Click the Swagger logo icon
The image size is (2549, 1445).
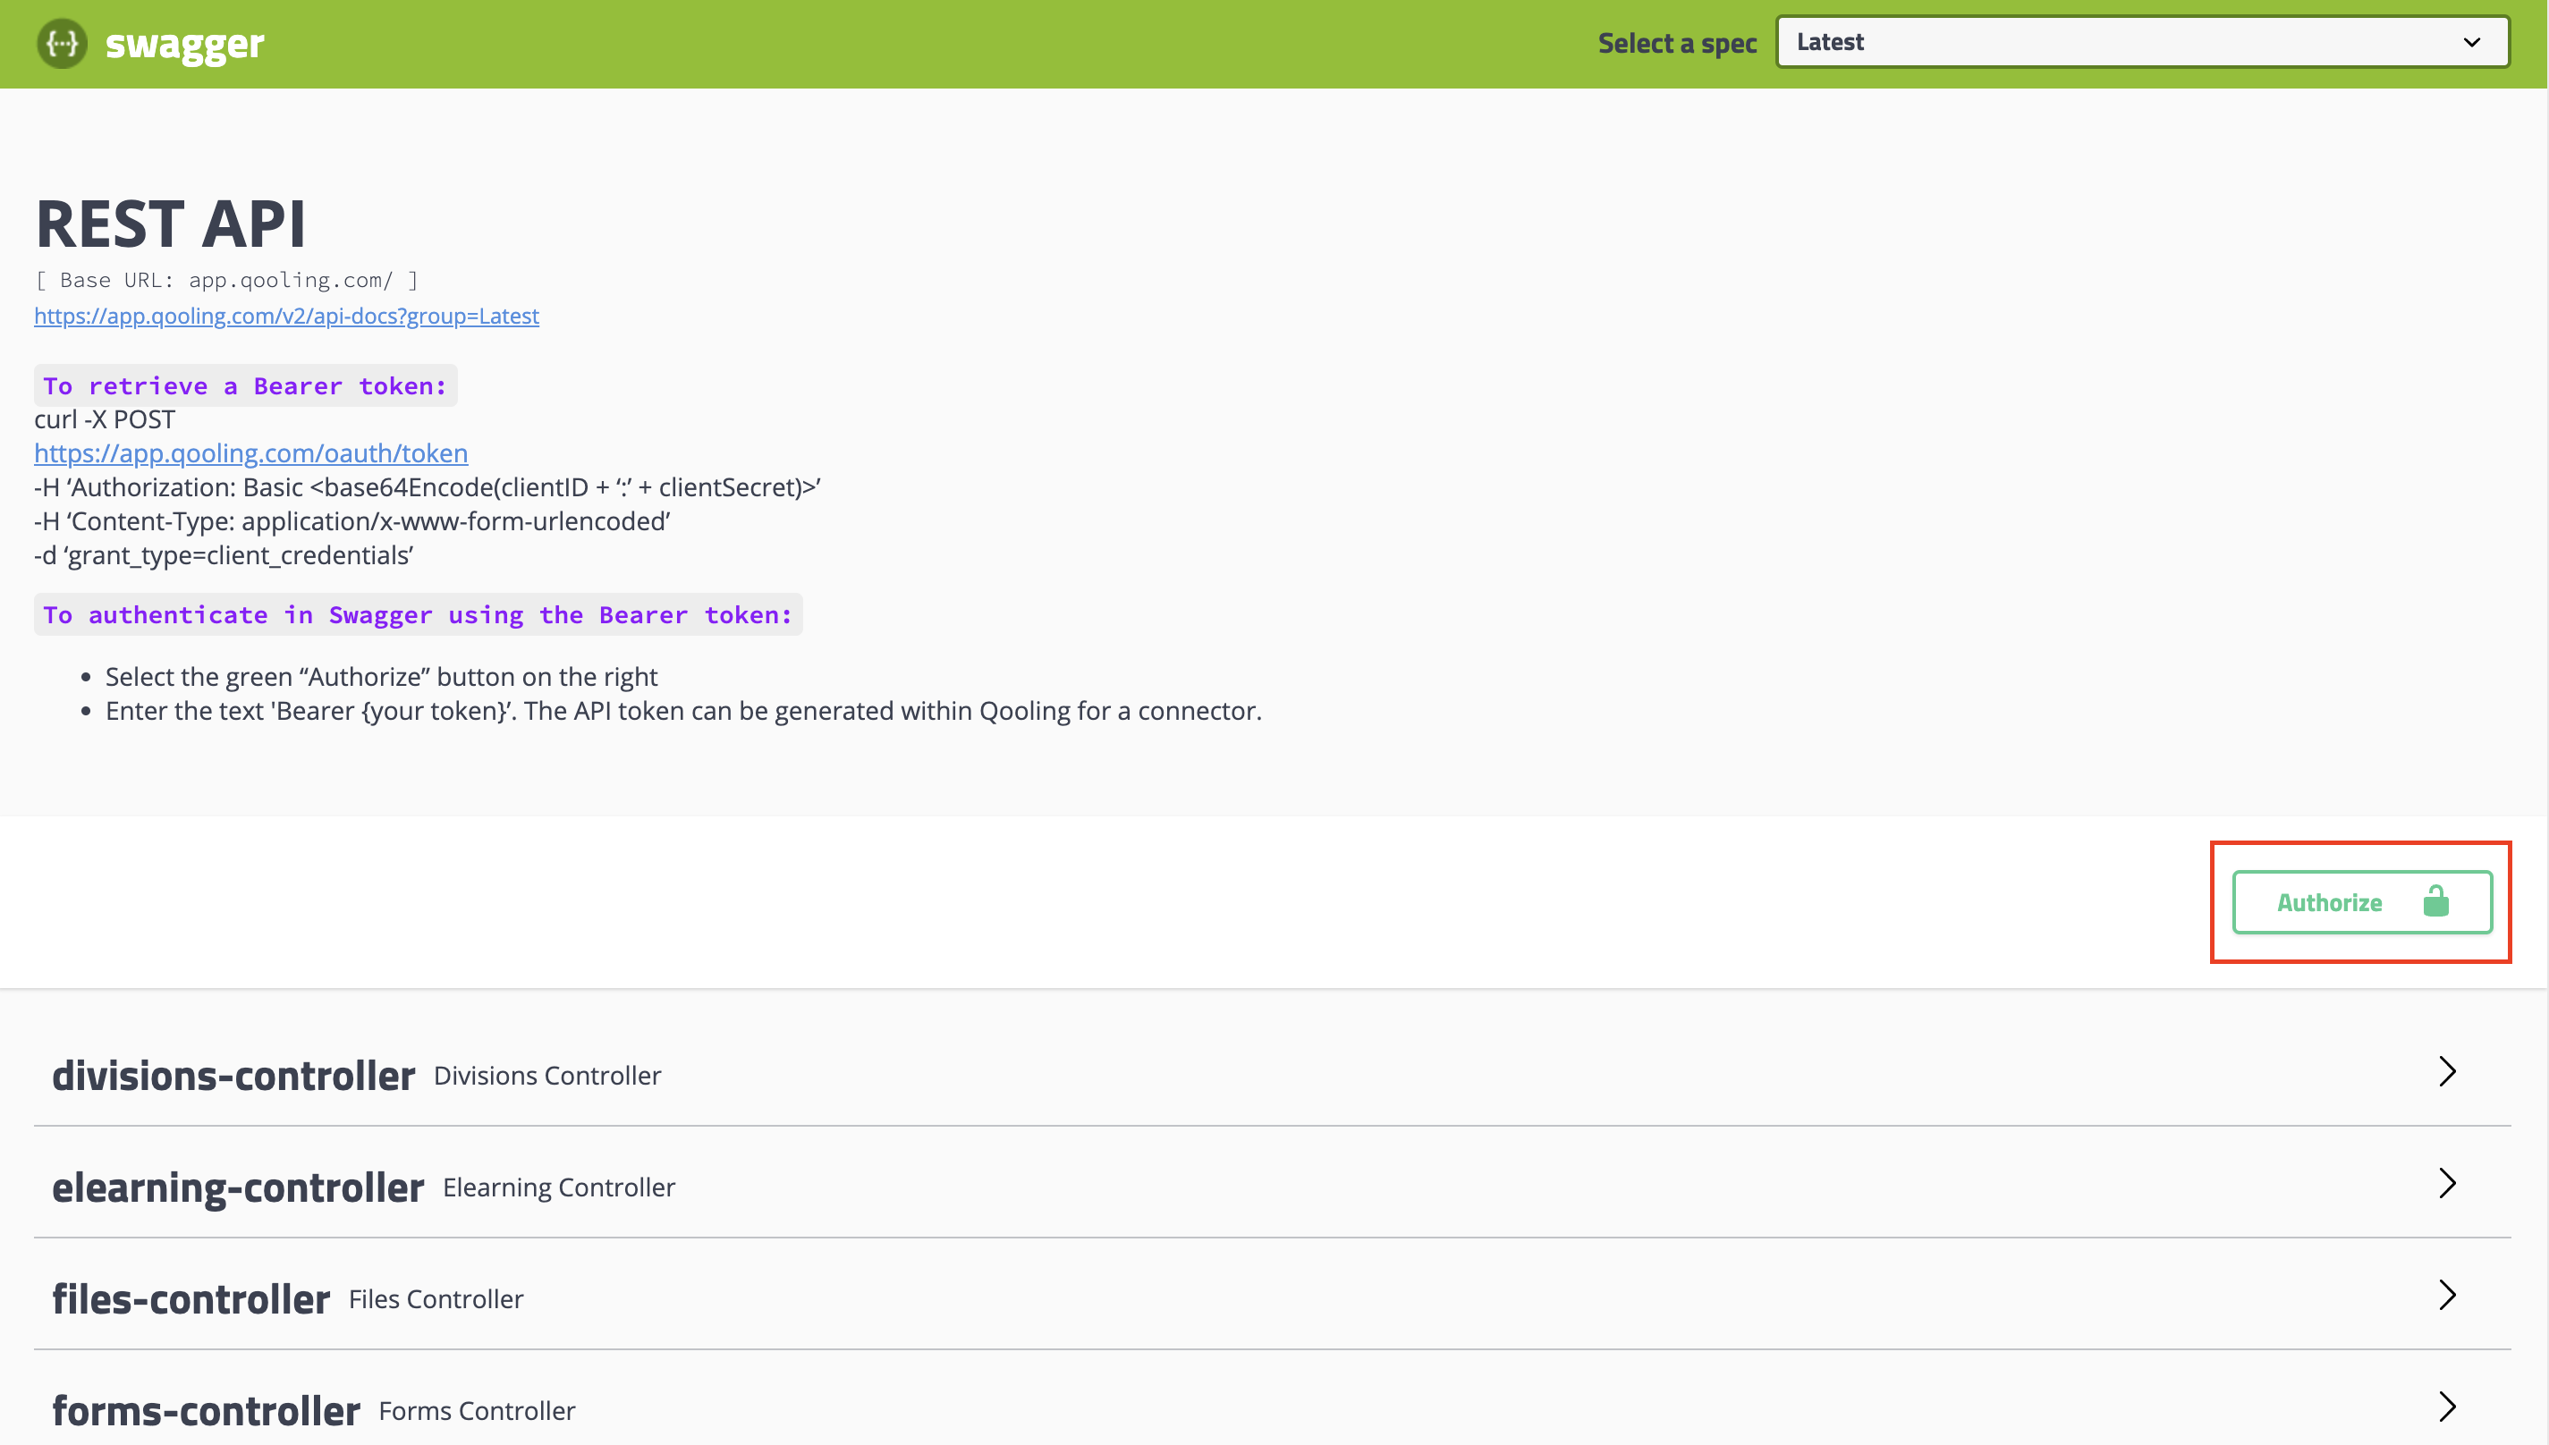pyautogui.click(x=62, y=44)
